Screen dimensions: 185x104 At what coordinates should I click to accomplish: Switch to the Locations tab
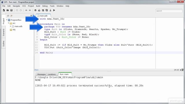[x=52, y=74]
